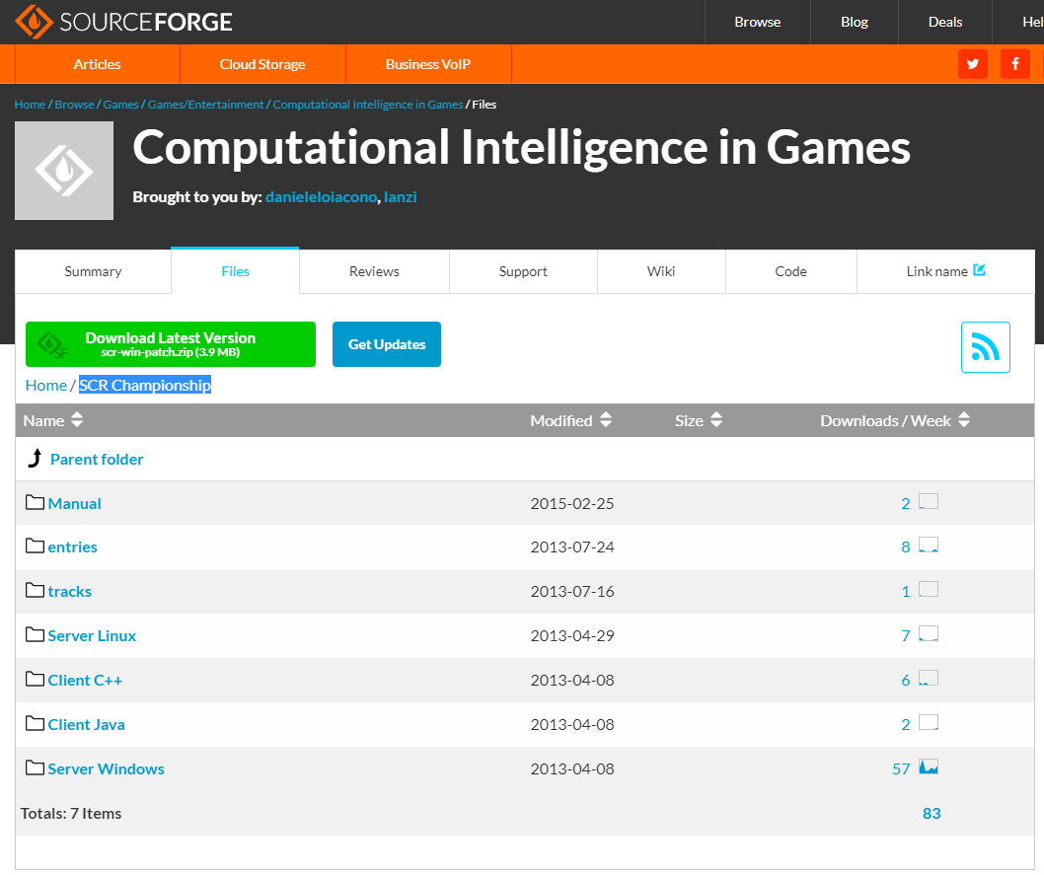This screenshot has height=875, width=1044.
Task: Open the Facebook social icon
Action: coord(1015,64)
